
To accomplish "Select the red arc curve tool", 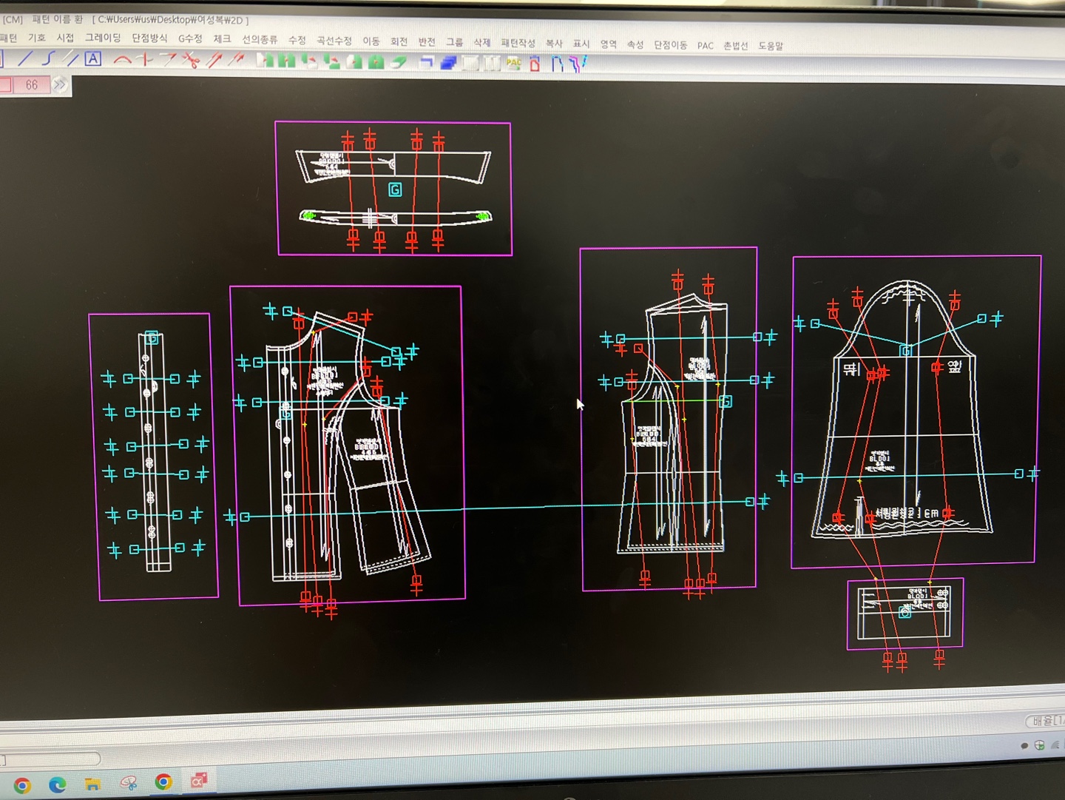I will [123, 60].
